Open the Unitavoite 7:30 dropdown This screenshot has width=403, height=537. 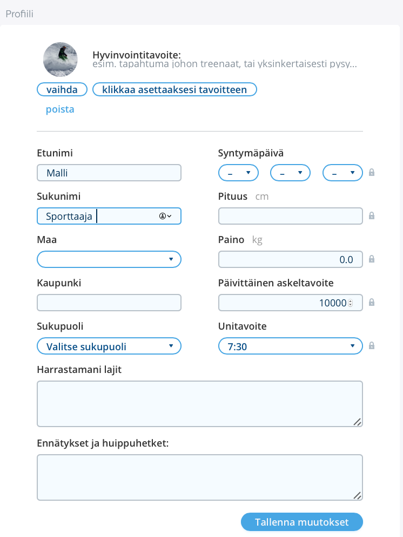[x=290, y=345]
